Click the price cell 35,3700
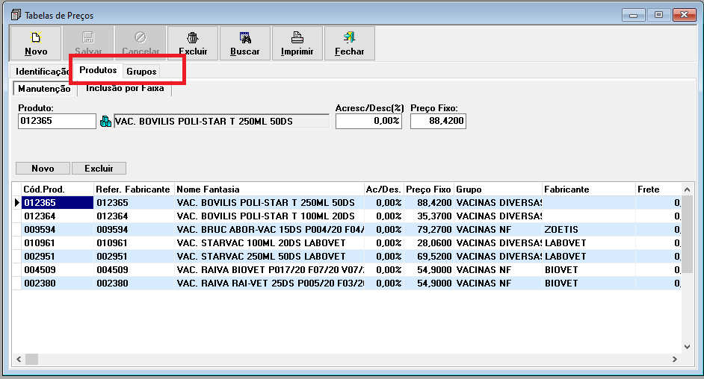Image resolution: width=704 pixels, height=379 pixels. point(429,216)
